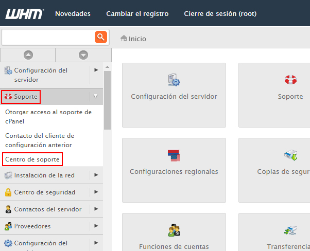
Task: Click the Configuración del servidor tile icon
Action: [x=174, y=80]
